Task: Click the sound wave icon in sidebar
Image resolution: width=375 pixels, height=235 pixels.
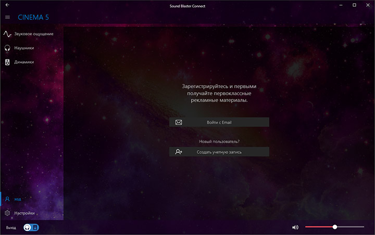Action: point(7,34)
